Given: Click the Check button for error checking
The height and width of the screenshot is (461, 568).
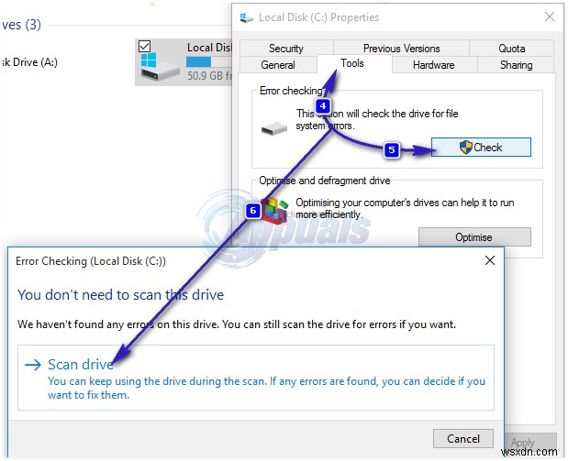Looking at the screenshot, I should [x=481, y=147].
